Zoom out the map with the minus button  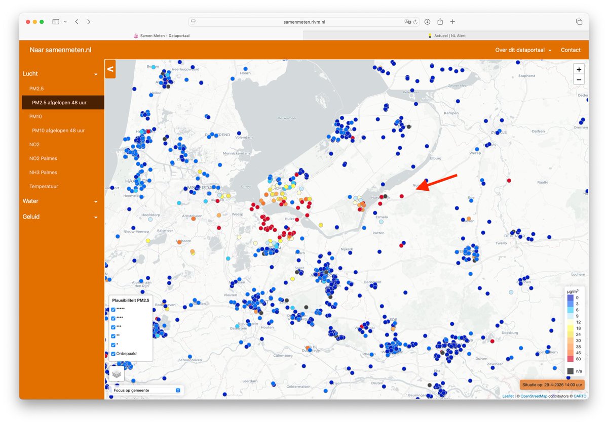point(579,79)
